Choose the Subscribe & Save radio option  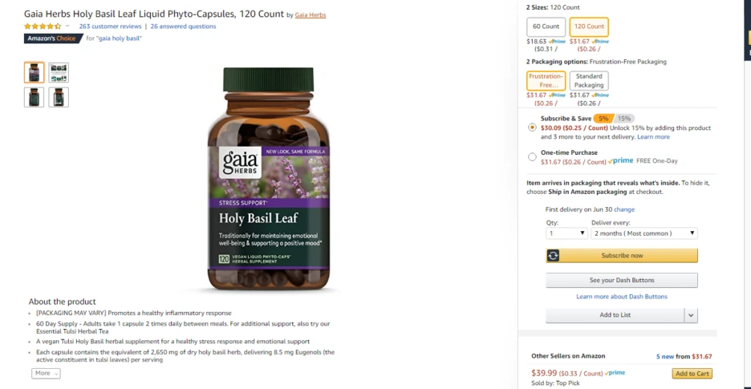tap(532, 128)
